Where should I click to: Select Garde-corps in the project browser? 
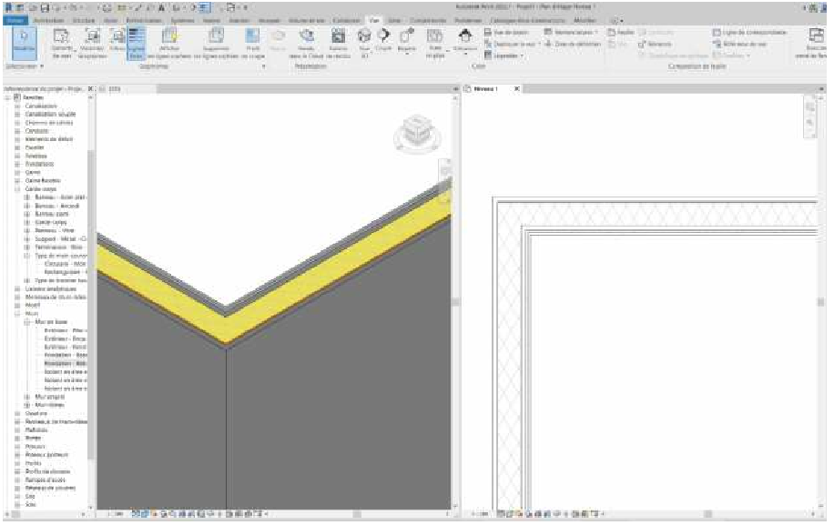40,188
